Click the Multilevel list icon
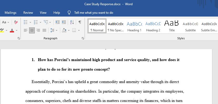The image size is (218, 104). click(x=46, y=22)
